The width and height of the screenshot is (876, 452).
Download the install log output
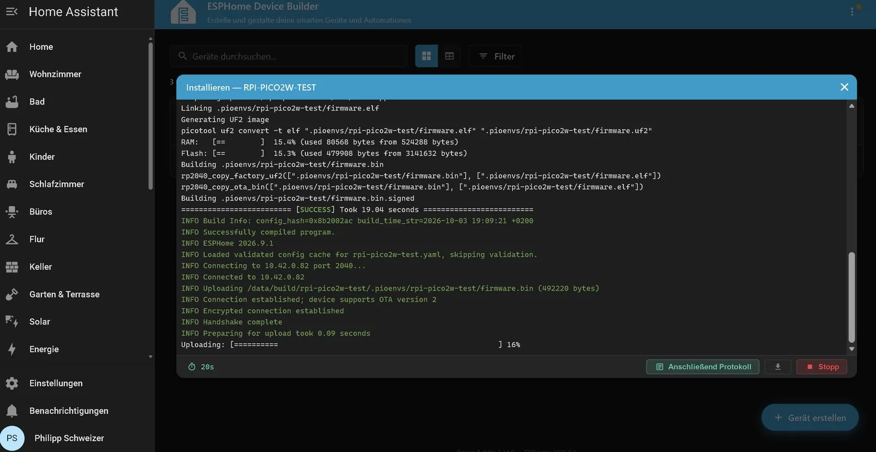pyautogui.click(x=777, y=367)
